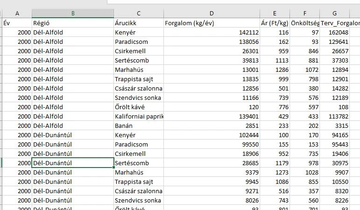Select the 'Banán' cell
The image size is (360, 210).
[x=139, y=126]
